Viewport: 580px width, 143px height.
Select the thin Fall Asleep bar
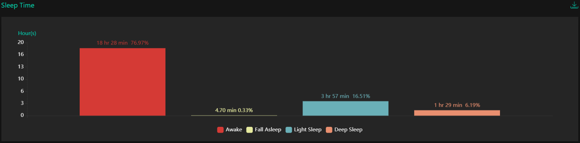234,115
